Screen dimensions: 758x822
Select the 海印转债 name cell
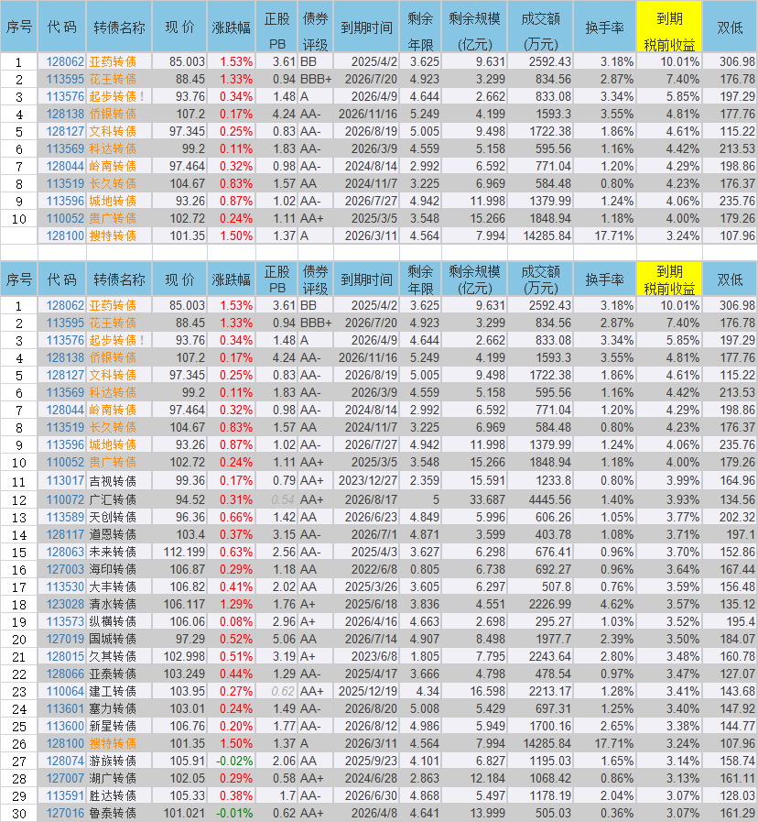(x=119, y=569)
